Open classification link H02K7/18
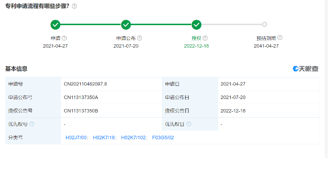Screen dimensions: 328x184 coord(104,138)
